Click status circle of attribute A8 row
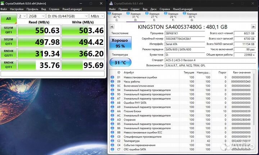This screenshot has height=155, width=259. coord(112,103)
